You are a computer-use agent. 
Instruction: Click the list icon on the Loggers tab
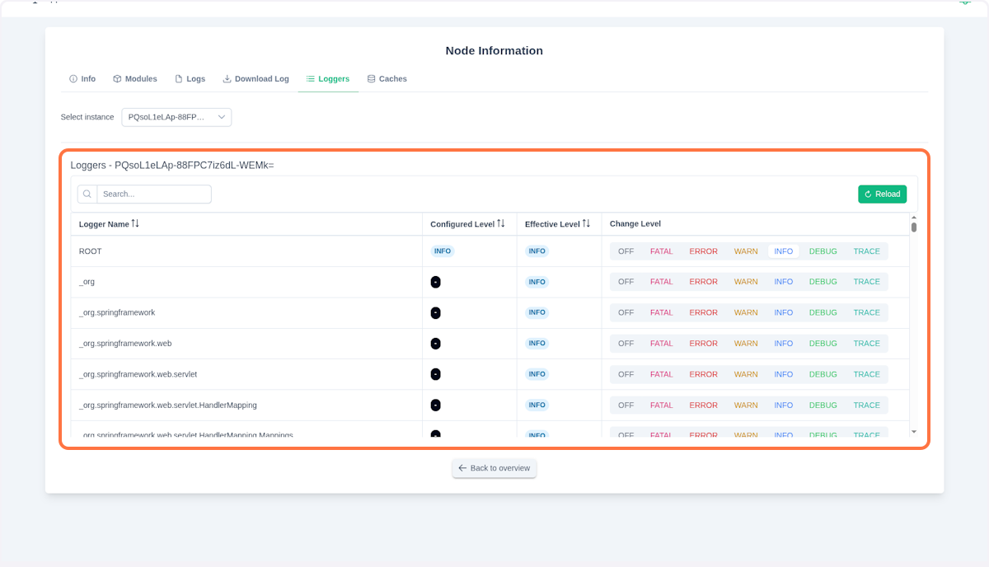point(311,78)
